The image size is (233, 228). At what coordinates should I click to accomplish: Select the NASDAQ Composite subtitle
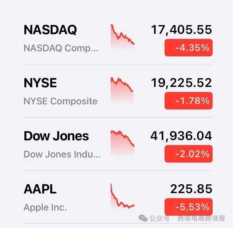click(x=61, y=48)
